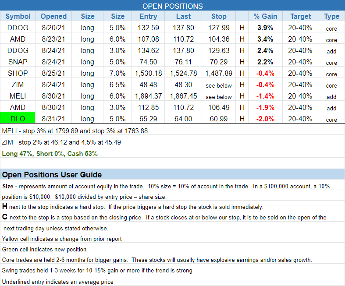
Task: Click the bold H hard stop legend letter
Action: (x=5, y=206)
